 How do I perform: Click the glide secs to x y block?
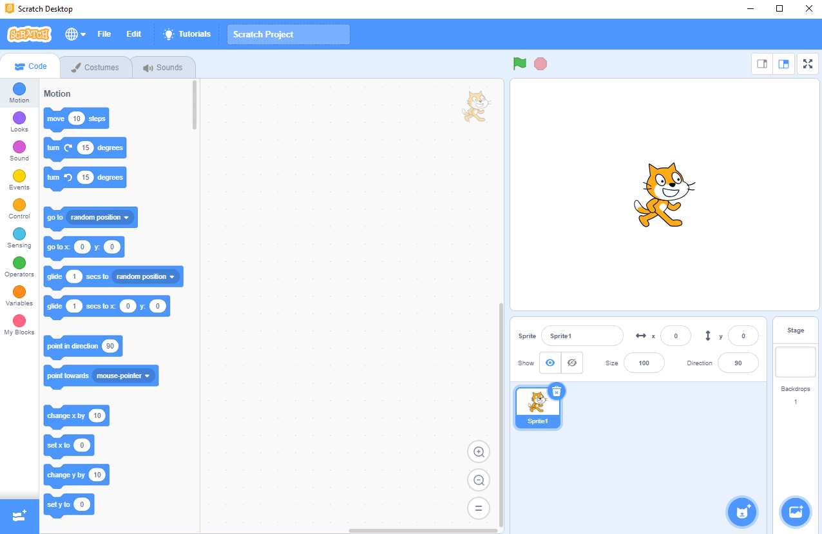pos(107,307)
